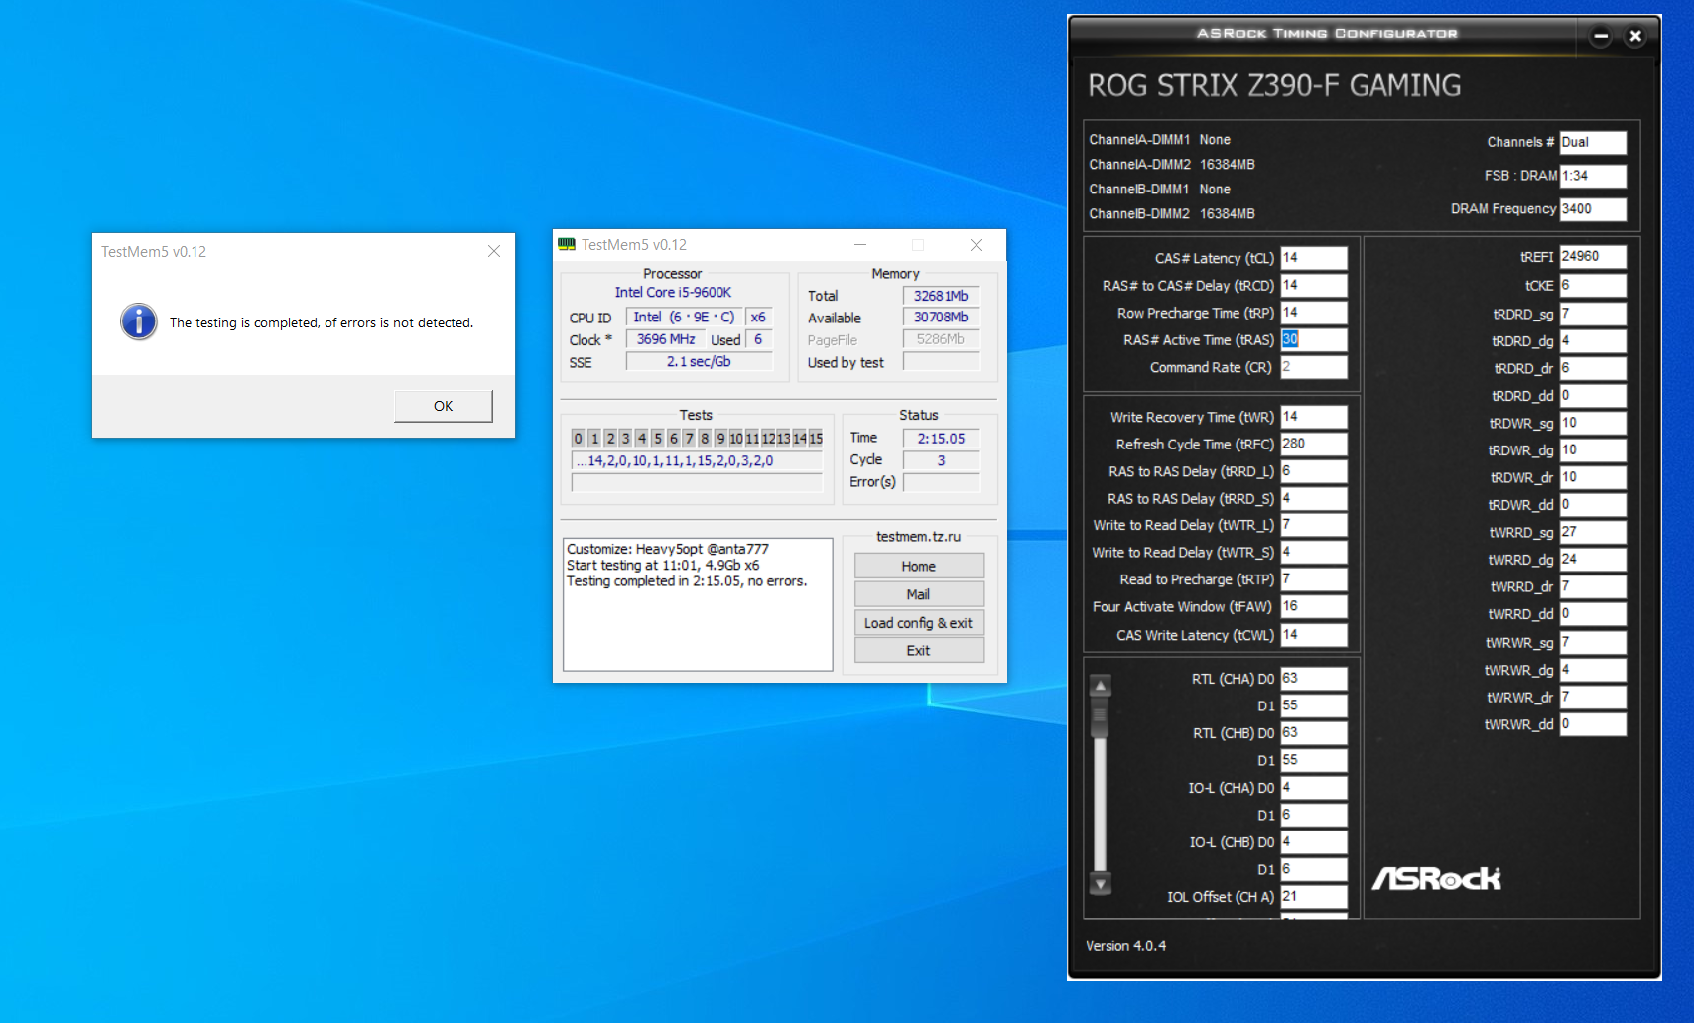Viewport: 1694px width, 1023px height.
Task: Click the tWRRD_dg value field
Action: [1593, 560]
